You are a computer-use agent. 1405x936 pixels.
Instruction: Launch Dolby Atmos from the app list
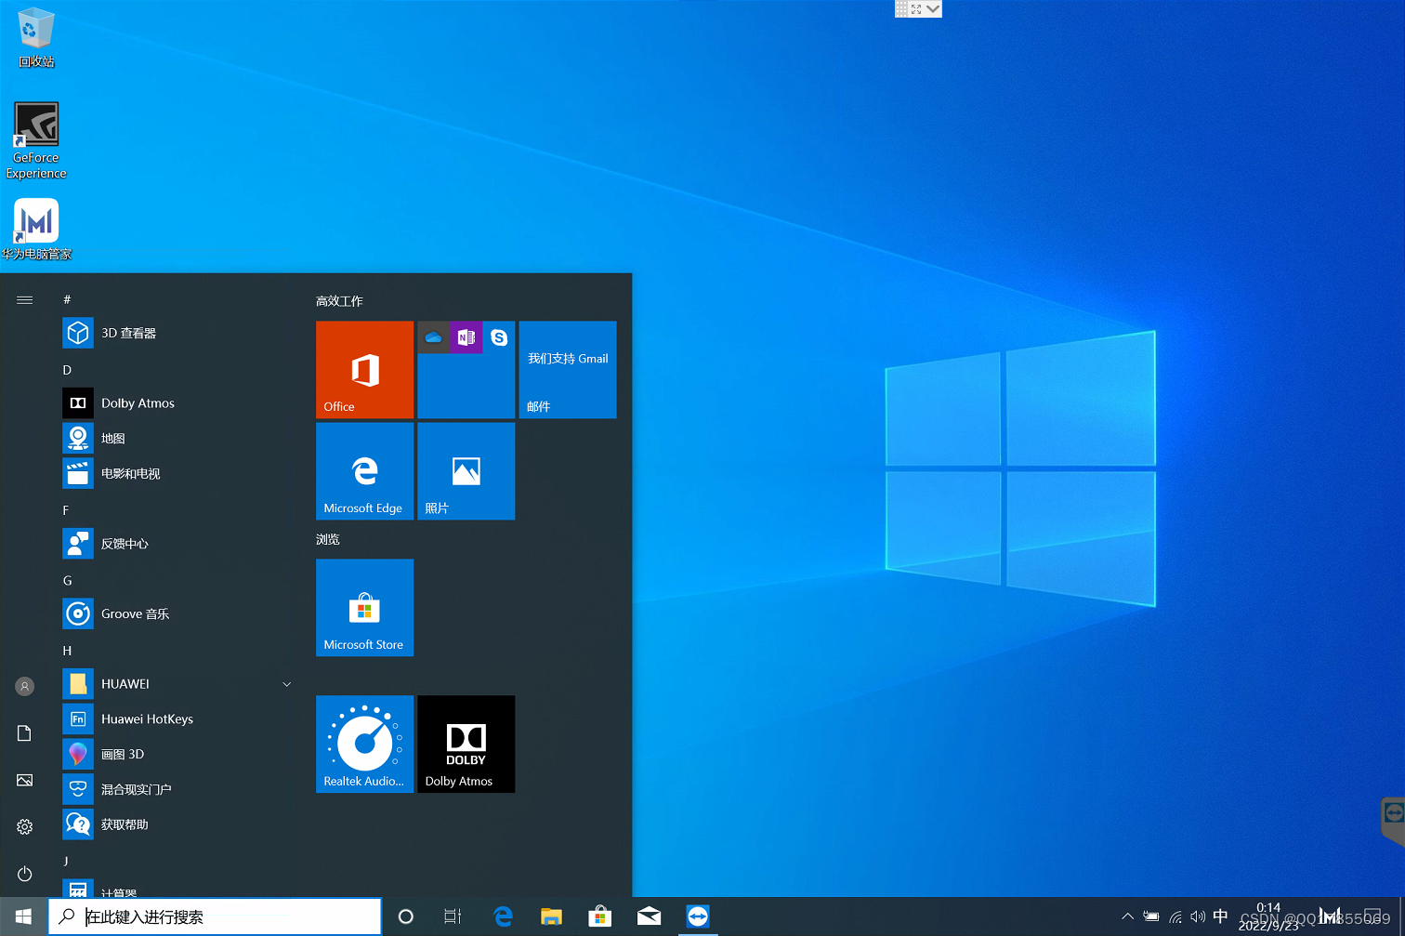coord(177,403)
